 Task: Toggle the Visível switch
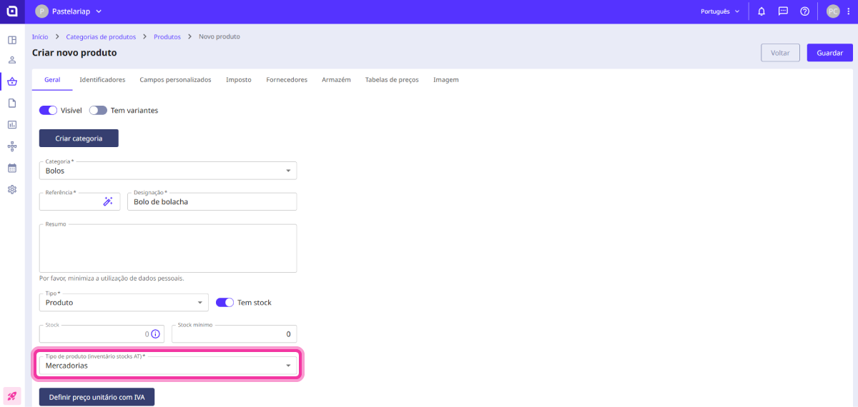48,111
